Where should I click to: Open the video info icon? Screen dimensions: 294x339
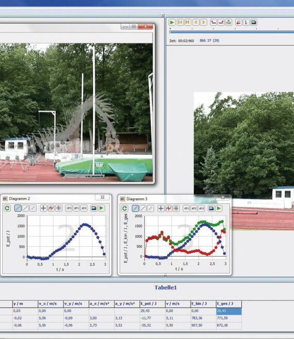(246, 22)
